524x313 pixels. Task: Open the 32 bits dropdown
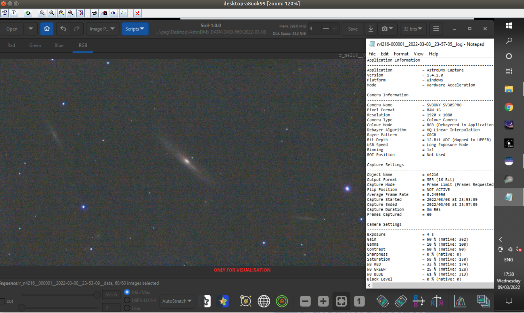click(x=413, y=29)
